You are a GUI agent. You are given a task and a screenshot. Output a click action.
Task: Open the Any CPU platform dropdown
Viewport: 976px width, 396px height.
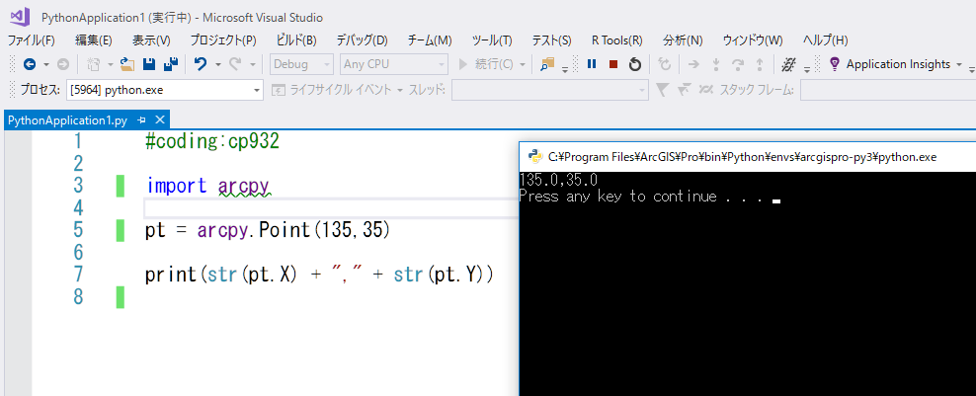(394, 64)
